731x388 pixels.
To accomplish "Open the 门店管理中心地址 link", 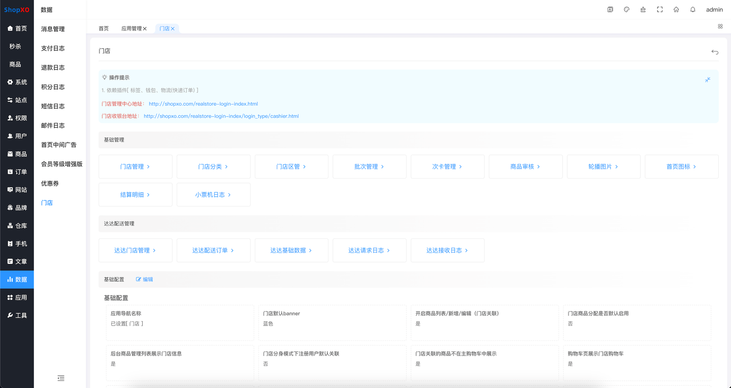I will [x=203, y=103].
